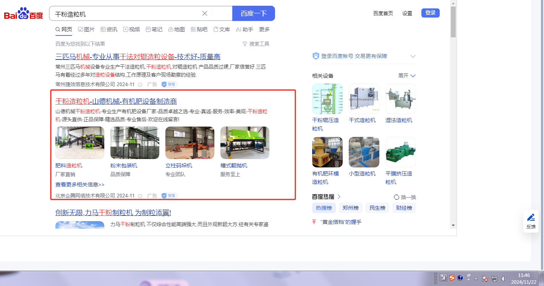This screenshot has height=286, width=544.
Task: Select the 热搜榜 chip
Action: (324, 208)
